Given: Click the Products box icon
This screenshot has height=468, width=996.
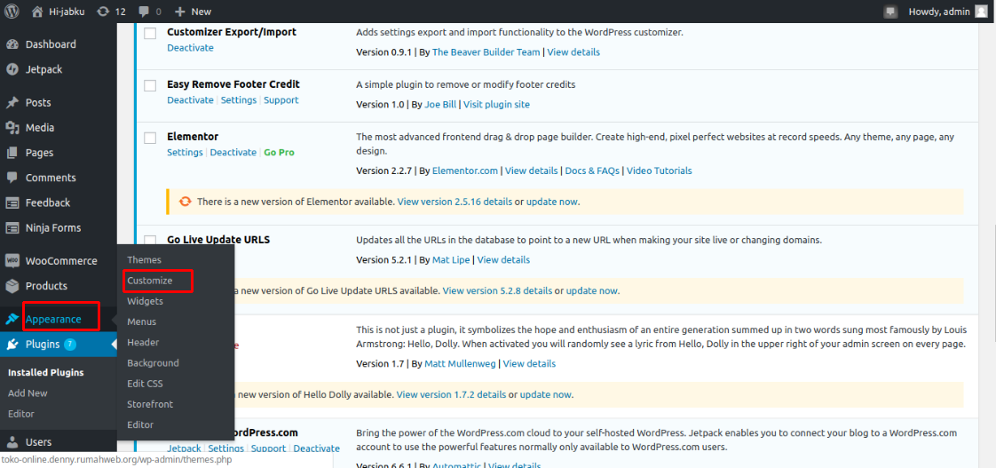Looking at the screenshot, I should pyautogui.click(x=12, y=286).
